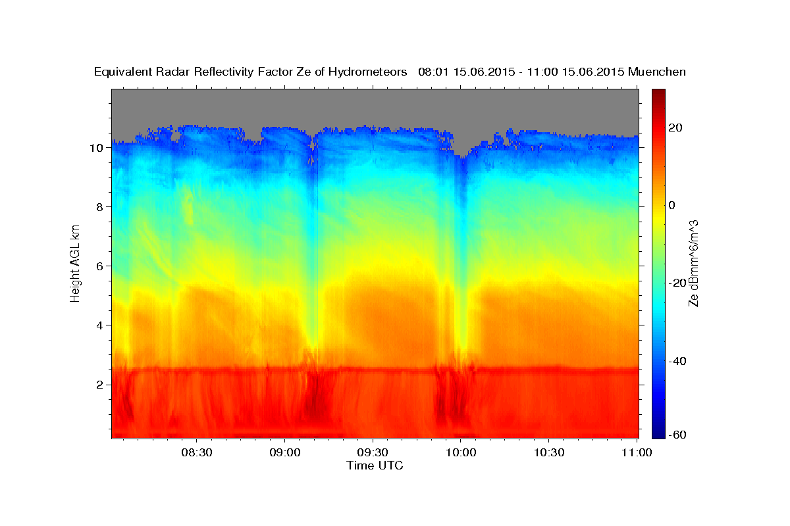The width and height of the screenshot is (790, 526).
Task: Click the "Time UTC" axis title
Action: click(375, 466)
